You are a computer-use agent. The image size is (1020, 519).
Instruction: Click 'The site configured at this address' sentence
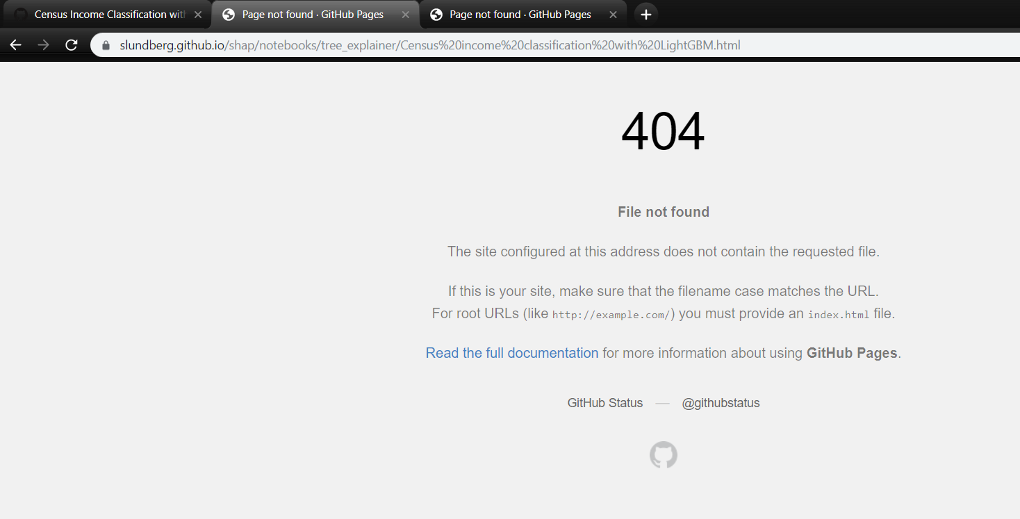(x=664, y=252)
